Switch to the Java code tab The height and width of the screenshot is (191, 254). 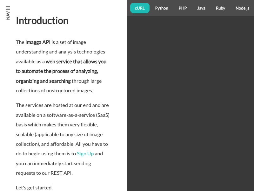[x=201, y=8]
